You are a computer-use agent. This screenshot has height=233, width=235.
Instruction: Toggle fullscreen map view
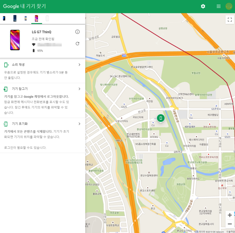point(230,20)
